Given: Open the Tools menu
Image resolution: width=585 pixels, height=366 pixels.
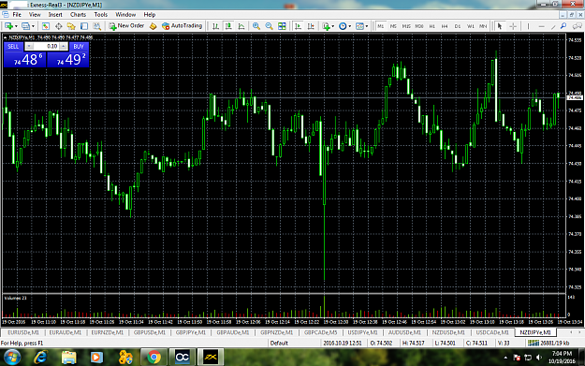Looking at the screenshot, I should click(x=101, y=15).
